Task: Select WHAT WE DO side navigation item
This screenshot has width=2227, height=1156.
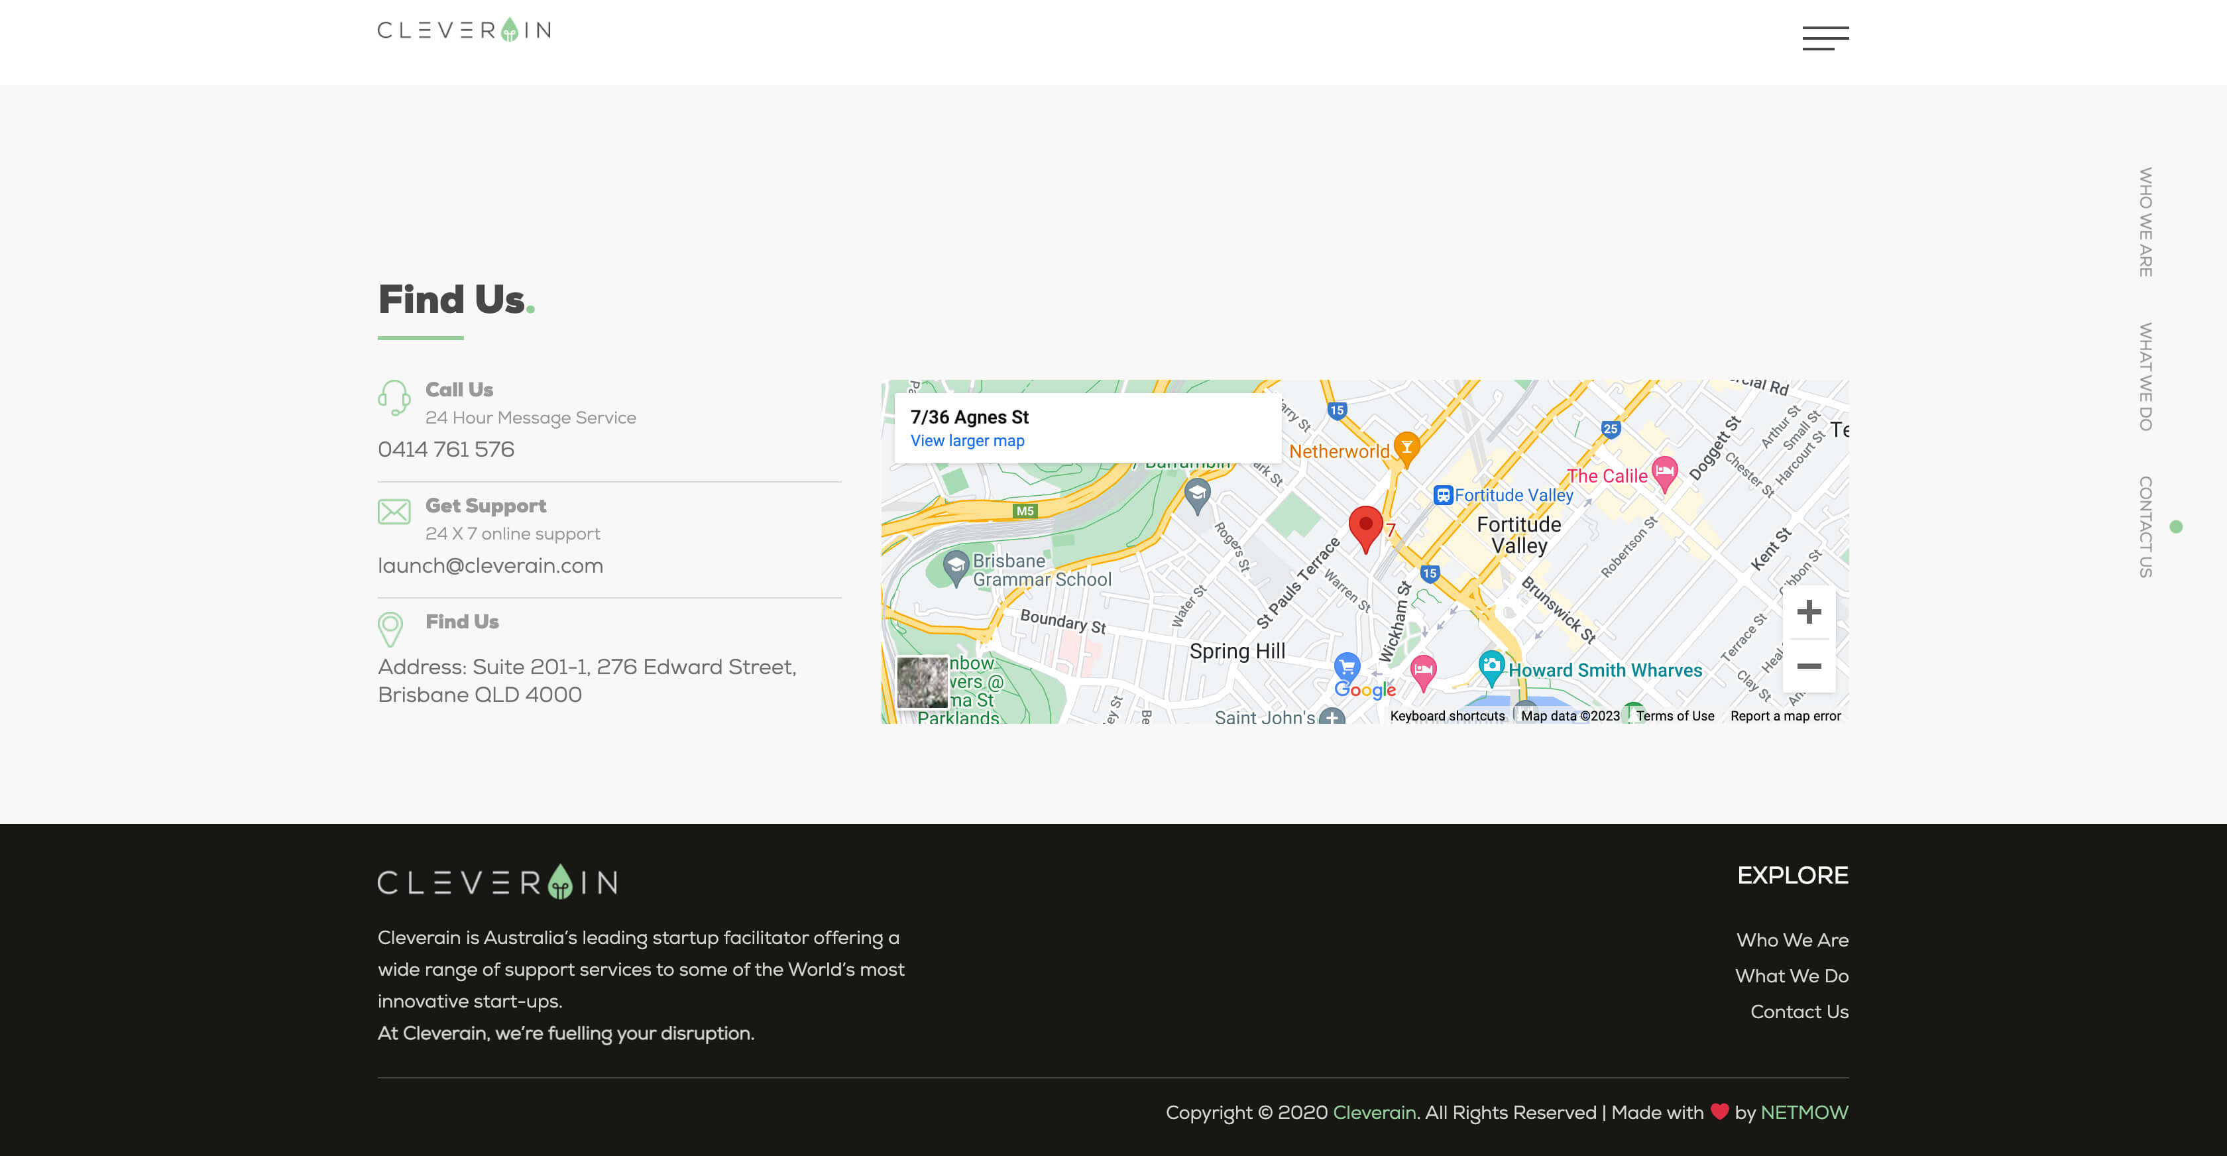Action: pos(2145,377)
